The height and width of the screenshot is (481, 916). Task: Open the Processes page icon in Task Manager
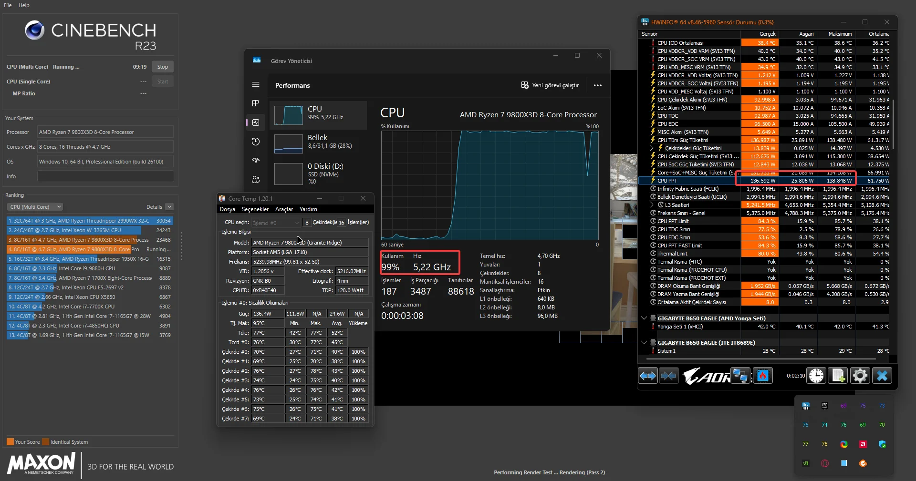tap(256, 103)
